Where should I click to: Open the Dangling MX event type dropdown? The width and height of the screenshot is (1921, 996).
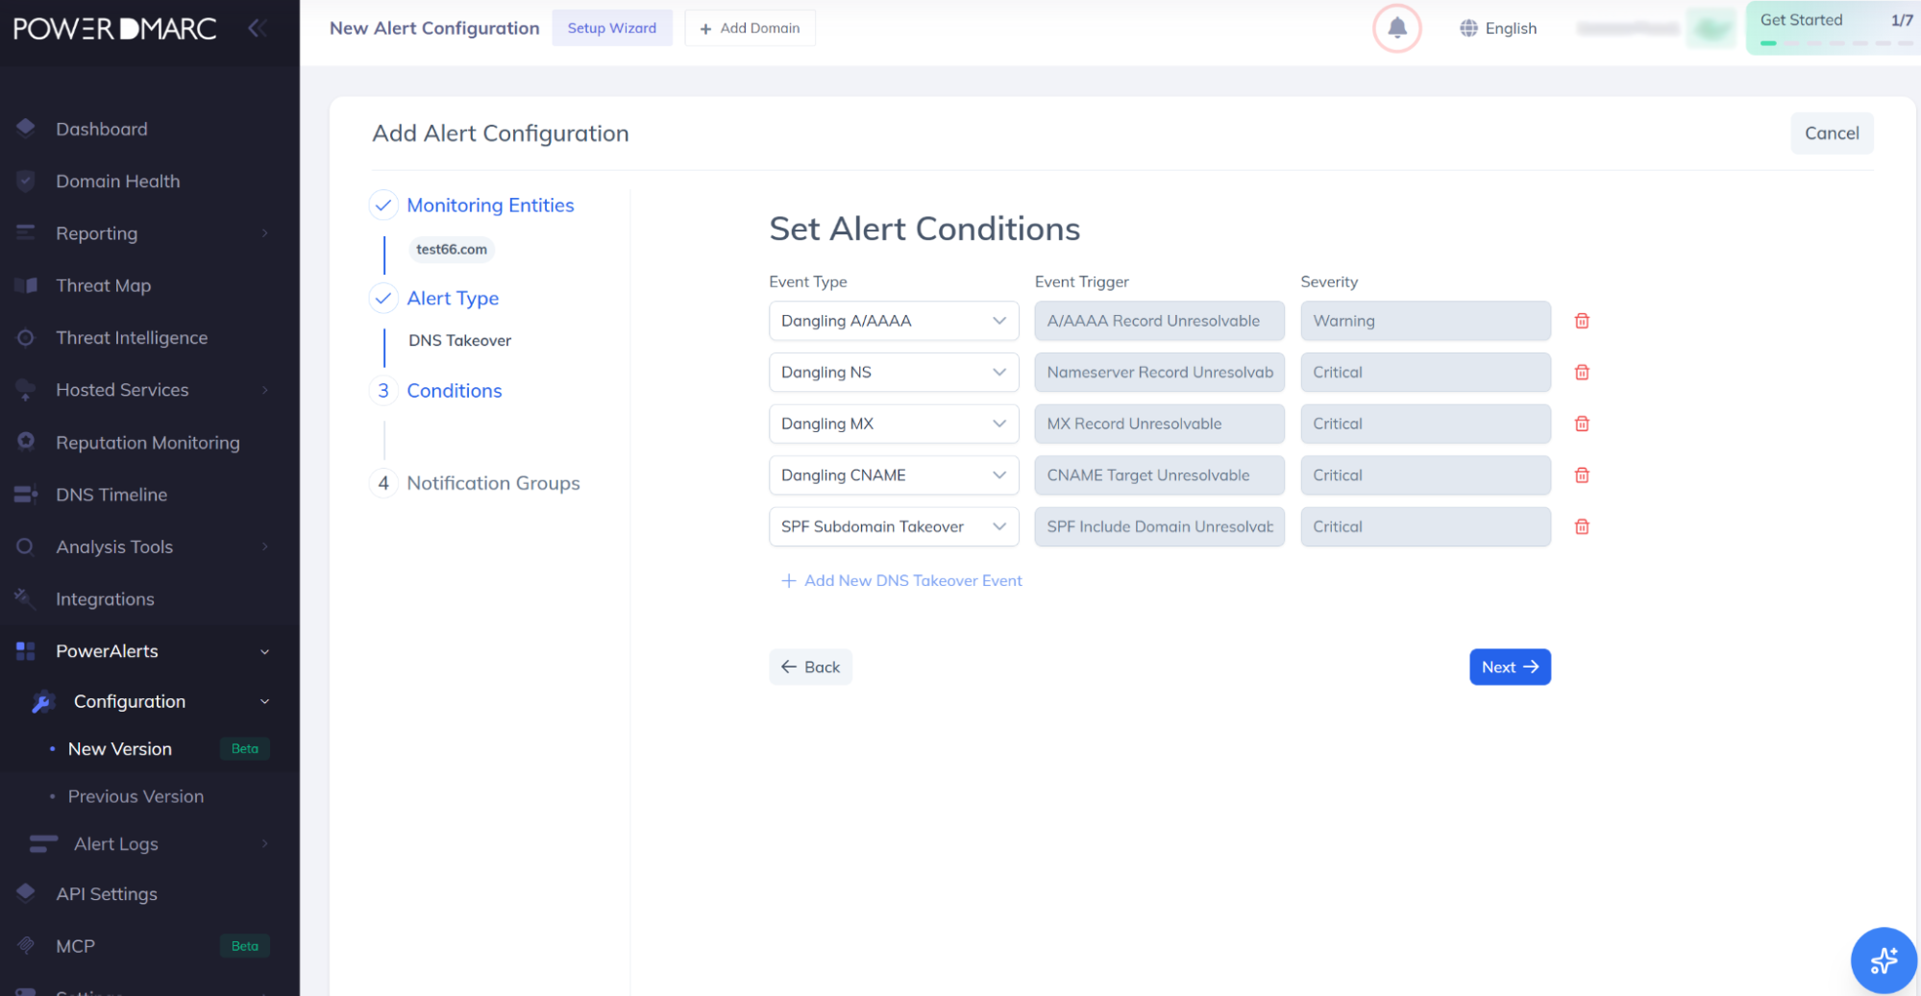(x=894, y=424)
